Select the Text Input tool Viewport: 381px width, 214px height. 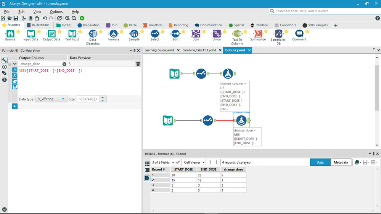(72, 35)
